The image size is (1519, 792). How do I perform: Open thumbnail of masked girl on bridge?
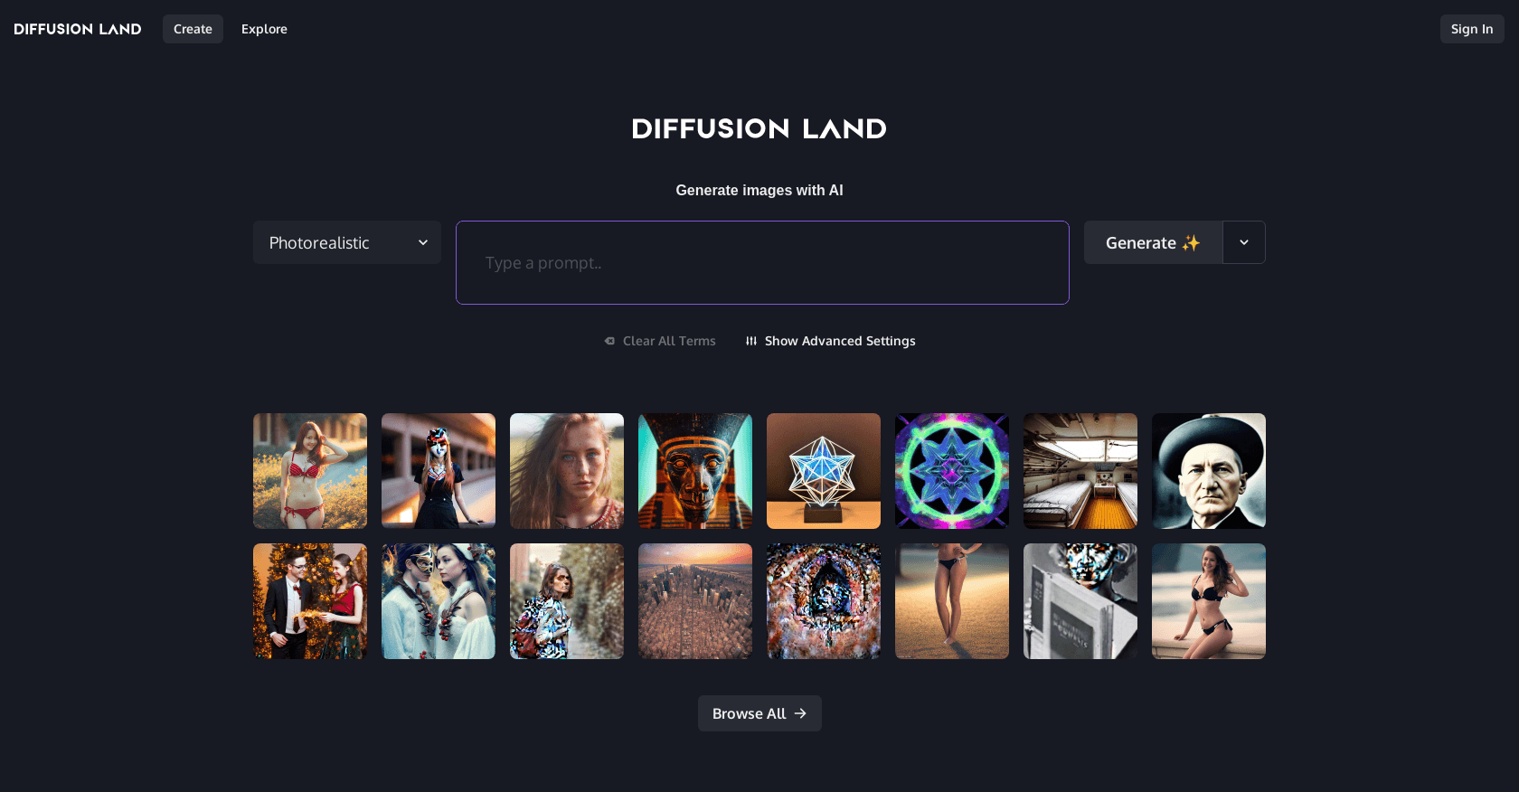coord(439,471)
